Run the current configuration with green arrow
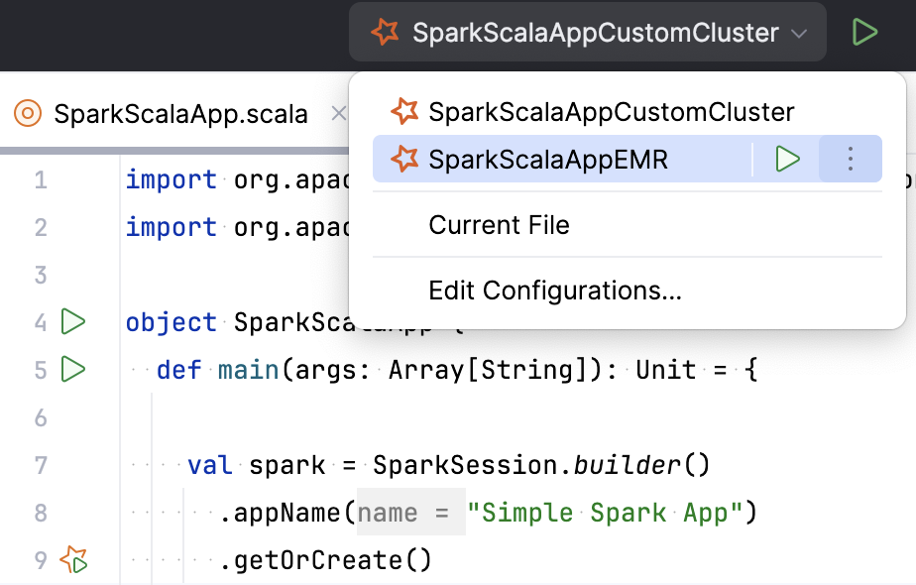916x585 pixels. click(x=864, y=31)
